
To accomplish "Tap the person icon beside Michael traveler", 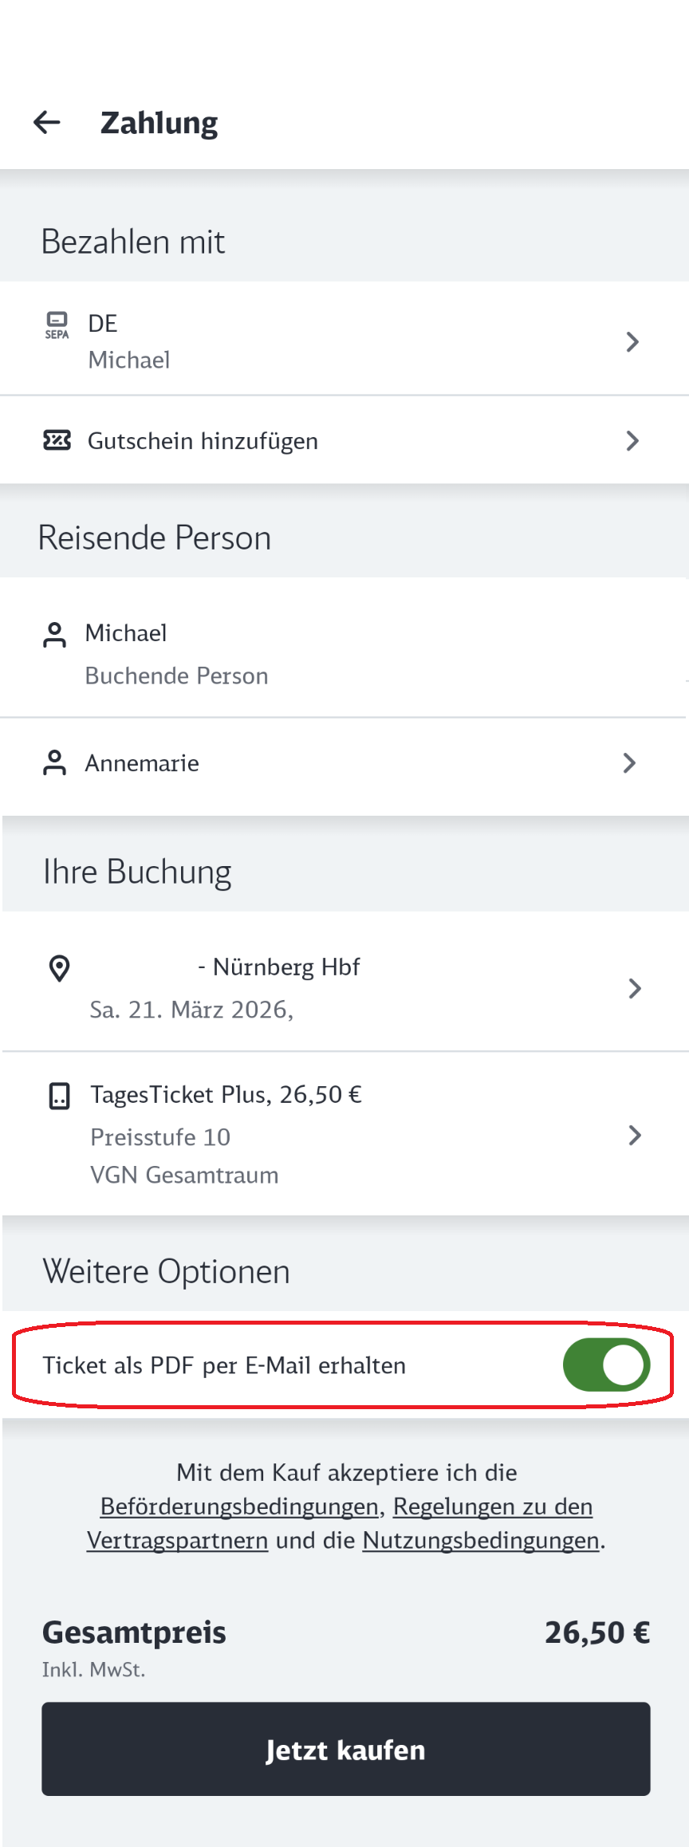I will (54, 636).
